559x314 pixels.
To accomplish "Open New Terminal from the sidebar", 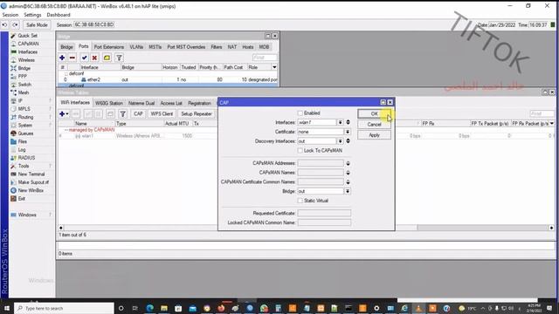I will click(x=31, y=174).
